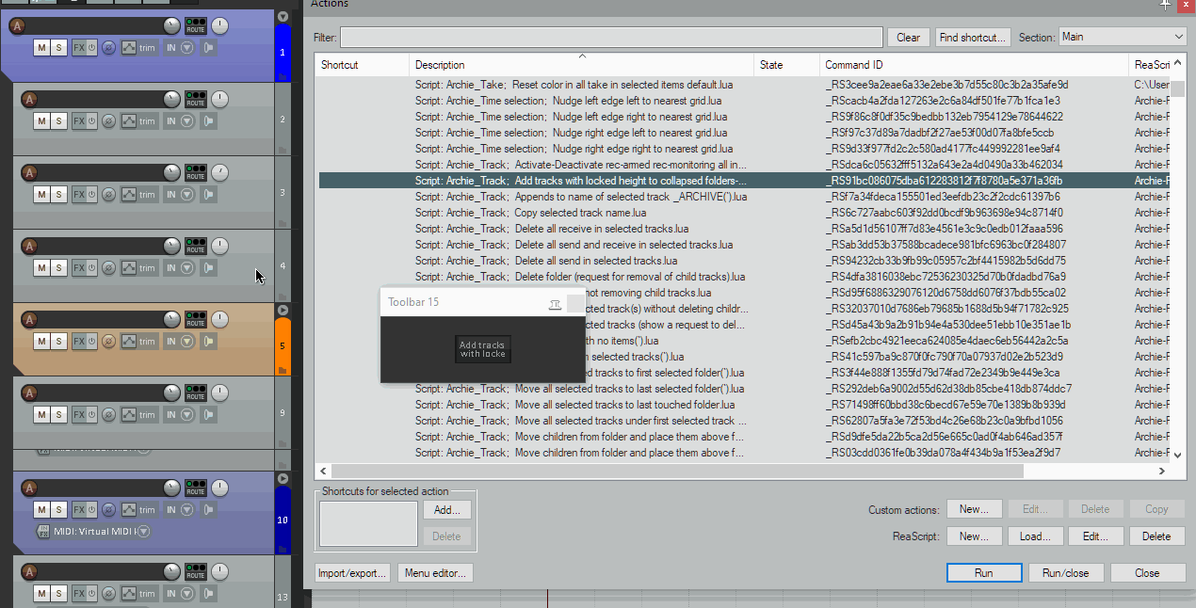Viewport: 1196px width, 608px height.
Task: Open the FX chain on track 13
Action: (80, 593)
